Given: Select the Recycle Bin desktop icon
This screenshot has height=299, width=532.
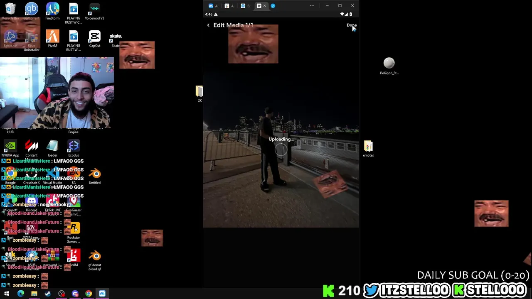Looking at the screenshot, I should point(10,11).
